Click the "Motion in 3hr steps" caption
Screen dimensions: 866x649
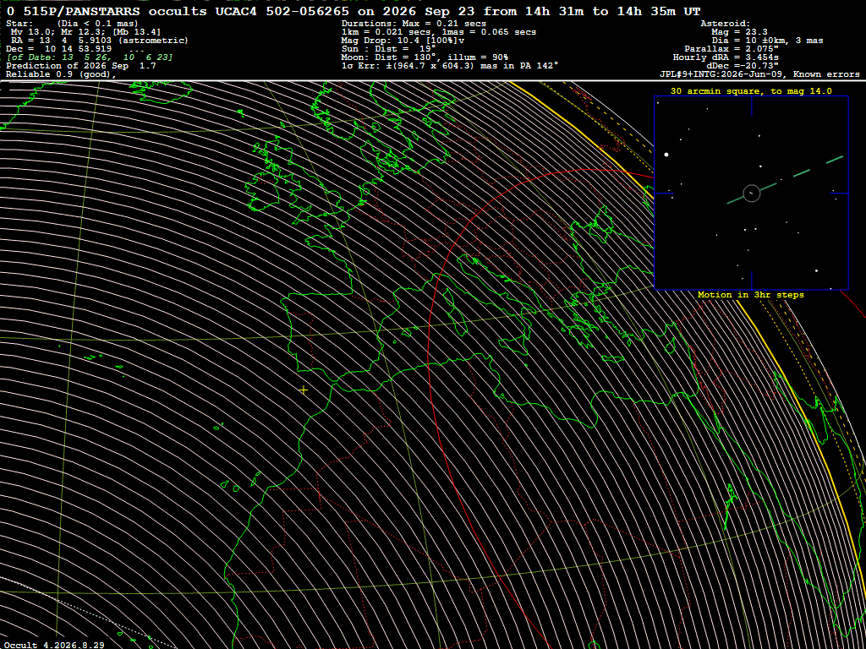click(751, 295)
